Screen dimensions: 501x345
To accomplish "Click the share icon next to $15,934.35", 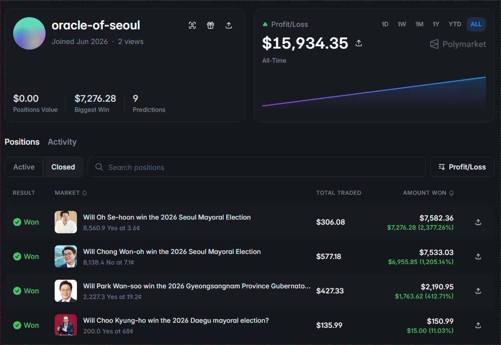I will pos(358,43).
